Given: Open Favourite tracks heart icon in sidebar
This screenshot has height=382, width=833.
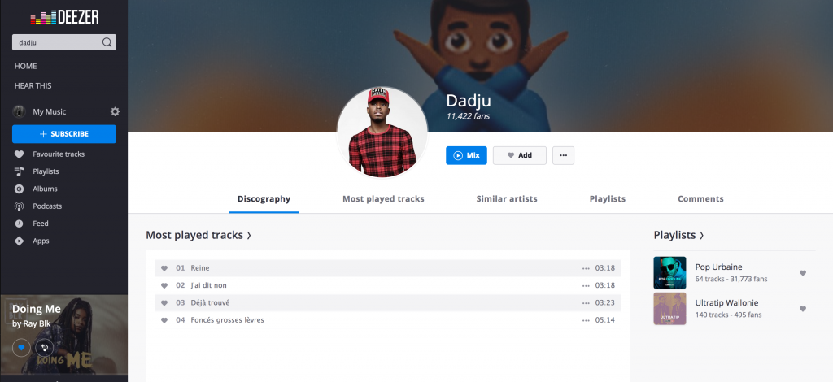Looking at the screenshot, I should [x=20, y=154].
